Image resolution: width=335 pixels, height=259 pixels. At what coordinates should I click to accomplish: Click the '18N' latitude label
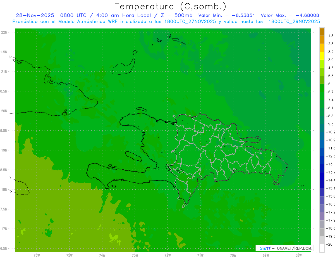[4, 189]
